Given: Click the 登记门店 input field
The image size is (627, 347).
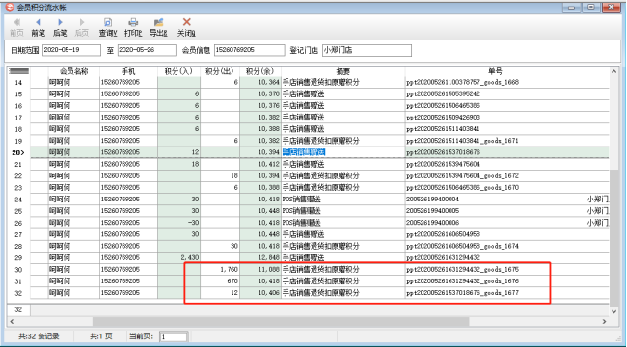Looking at the screenshot, I should (x=367, y=50).
